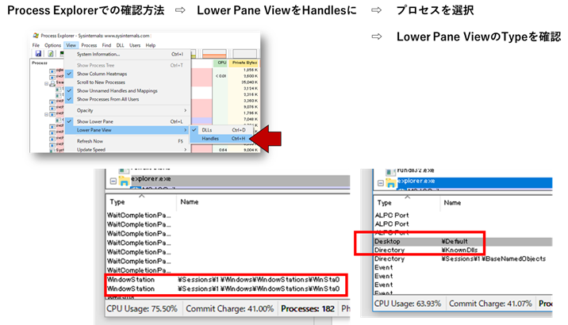The image size is (568, 325).
Task: Expand the Lower Pane View submenu
Action: coord(127,130)
